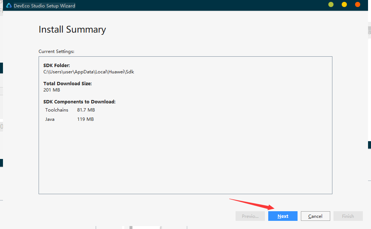This screenshot has width=371, height=229.
Task: Select the Toolchains component row
Action: (70, 110)
